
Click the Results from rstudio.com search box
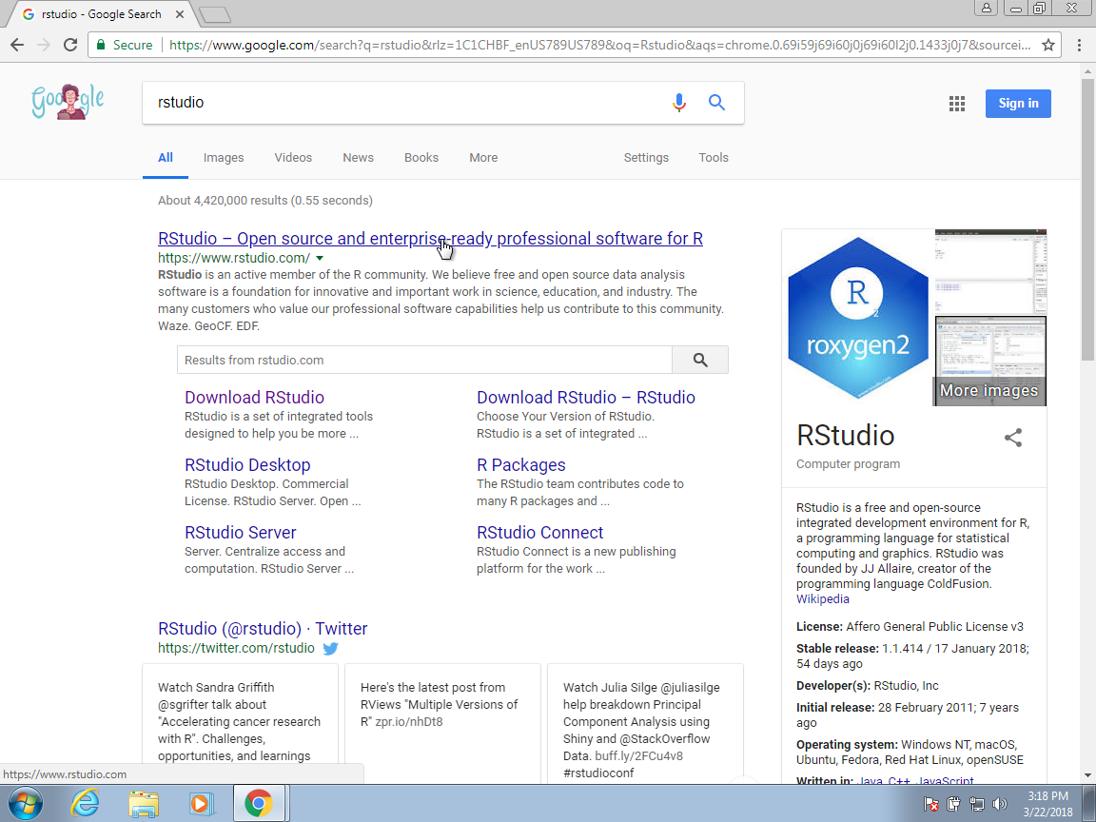click(x=424, y=360)
